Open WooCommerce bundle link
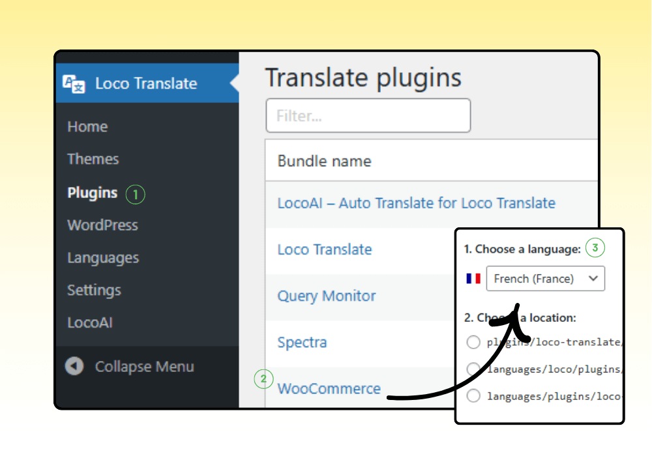The width and height of the screenshot is (652, 456). pos(329,388)
